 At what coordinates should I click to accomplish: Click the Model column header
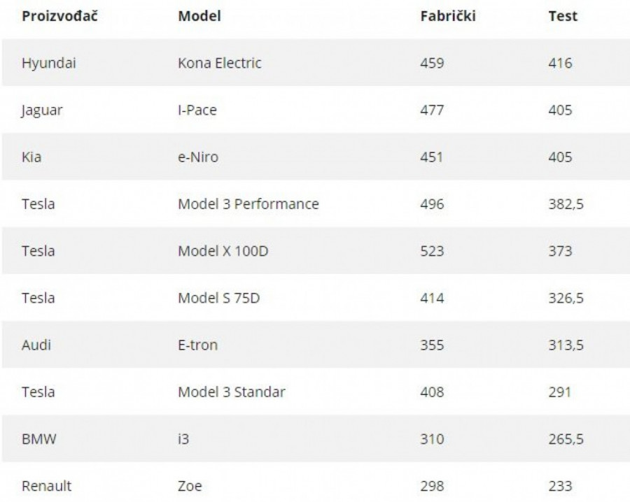coord(199,16)
